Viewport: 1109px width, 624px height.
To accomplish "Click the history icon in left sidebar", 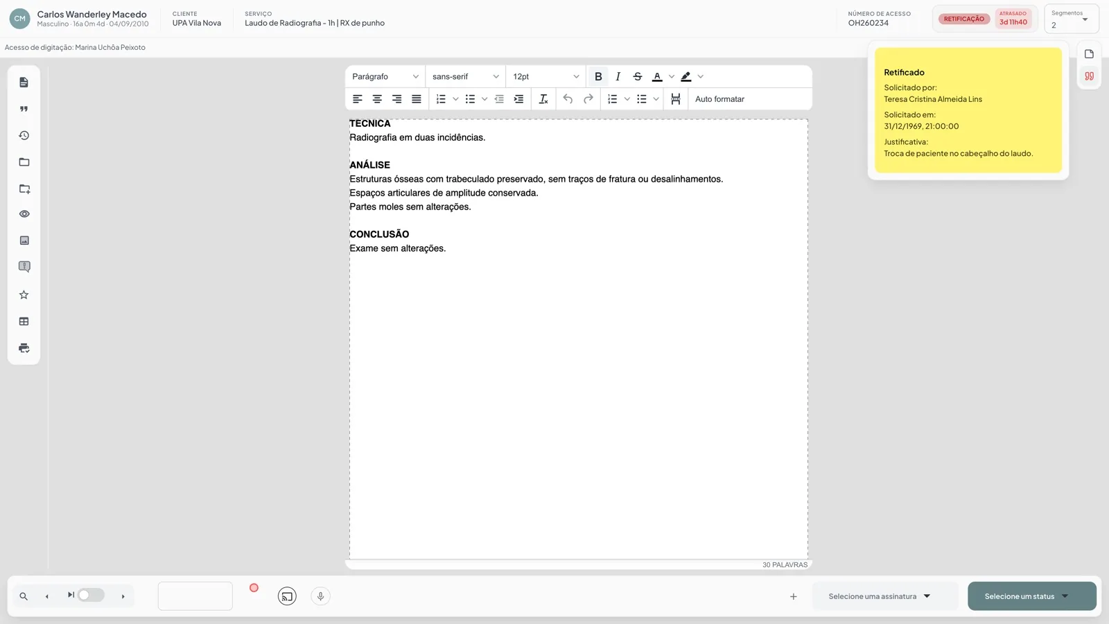I will point(24,135).
